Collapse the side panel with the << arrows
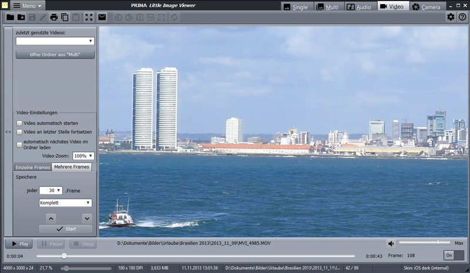470x273 pixels. (8, 132)
